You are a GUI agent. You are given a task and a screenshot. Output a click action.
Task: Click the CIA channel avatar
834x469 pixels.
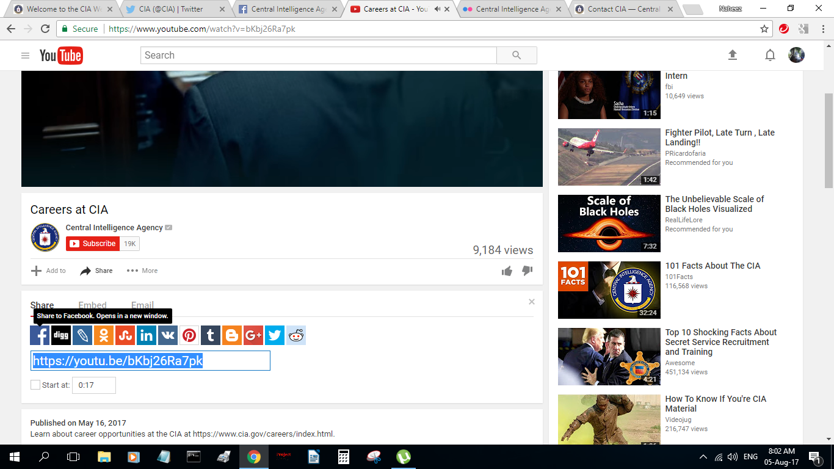coord(45,238)
